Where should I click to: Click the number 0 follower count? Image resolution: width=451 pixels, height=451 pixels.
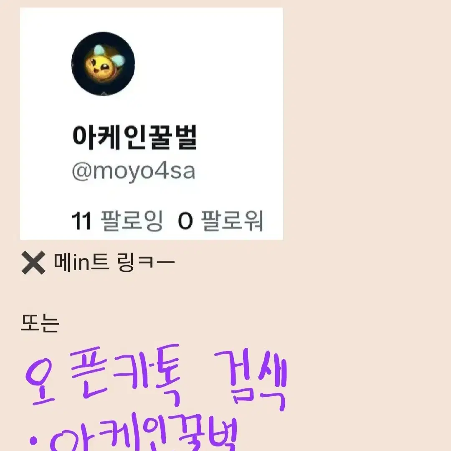185,221
